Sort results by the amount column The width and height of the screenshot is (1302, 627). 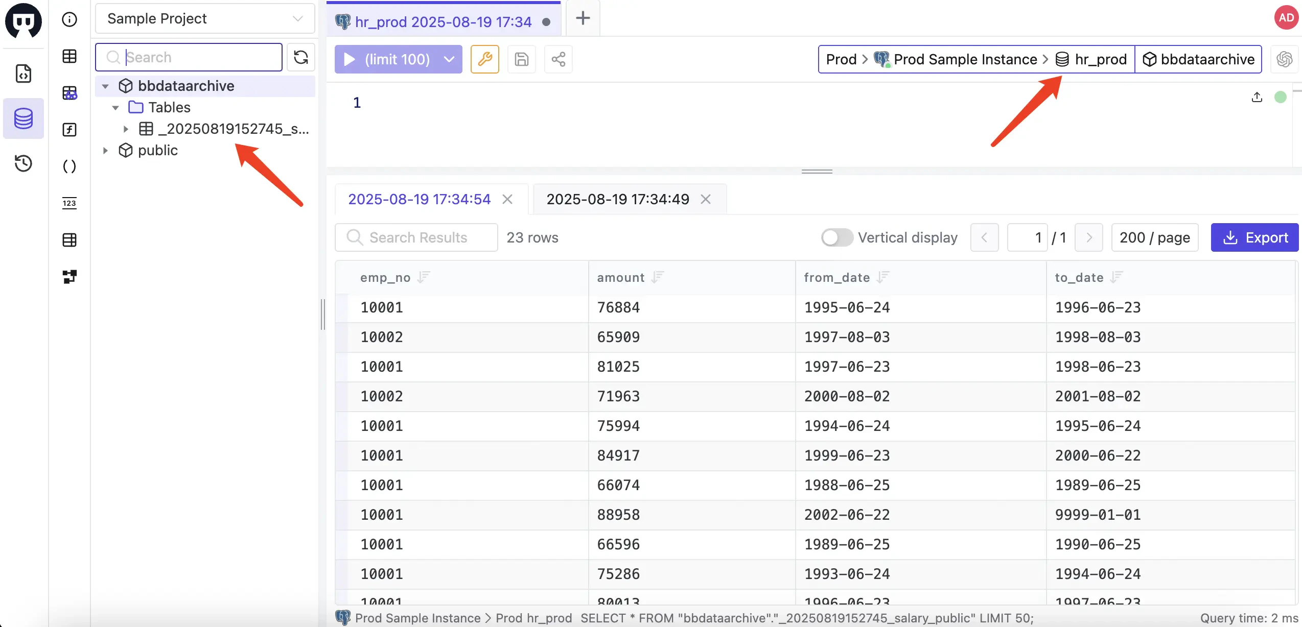(x=657, y=277)
